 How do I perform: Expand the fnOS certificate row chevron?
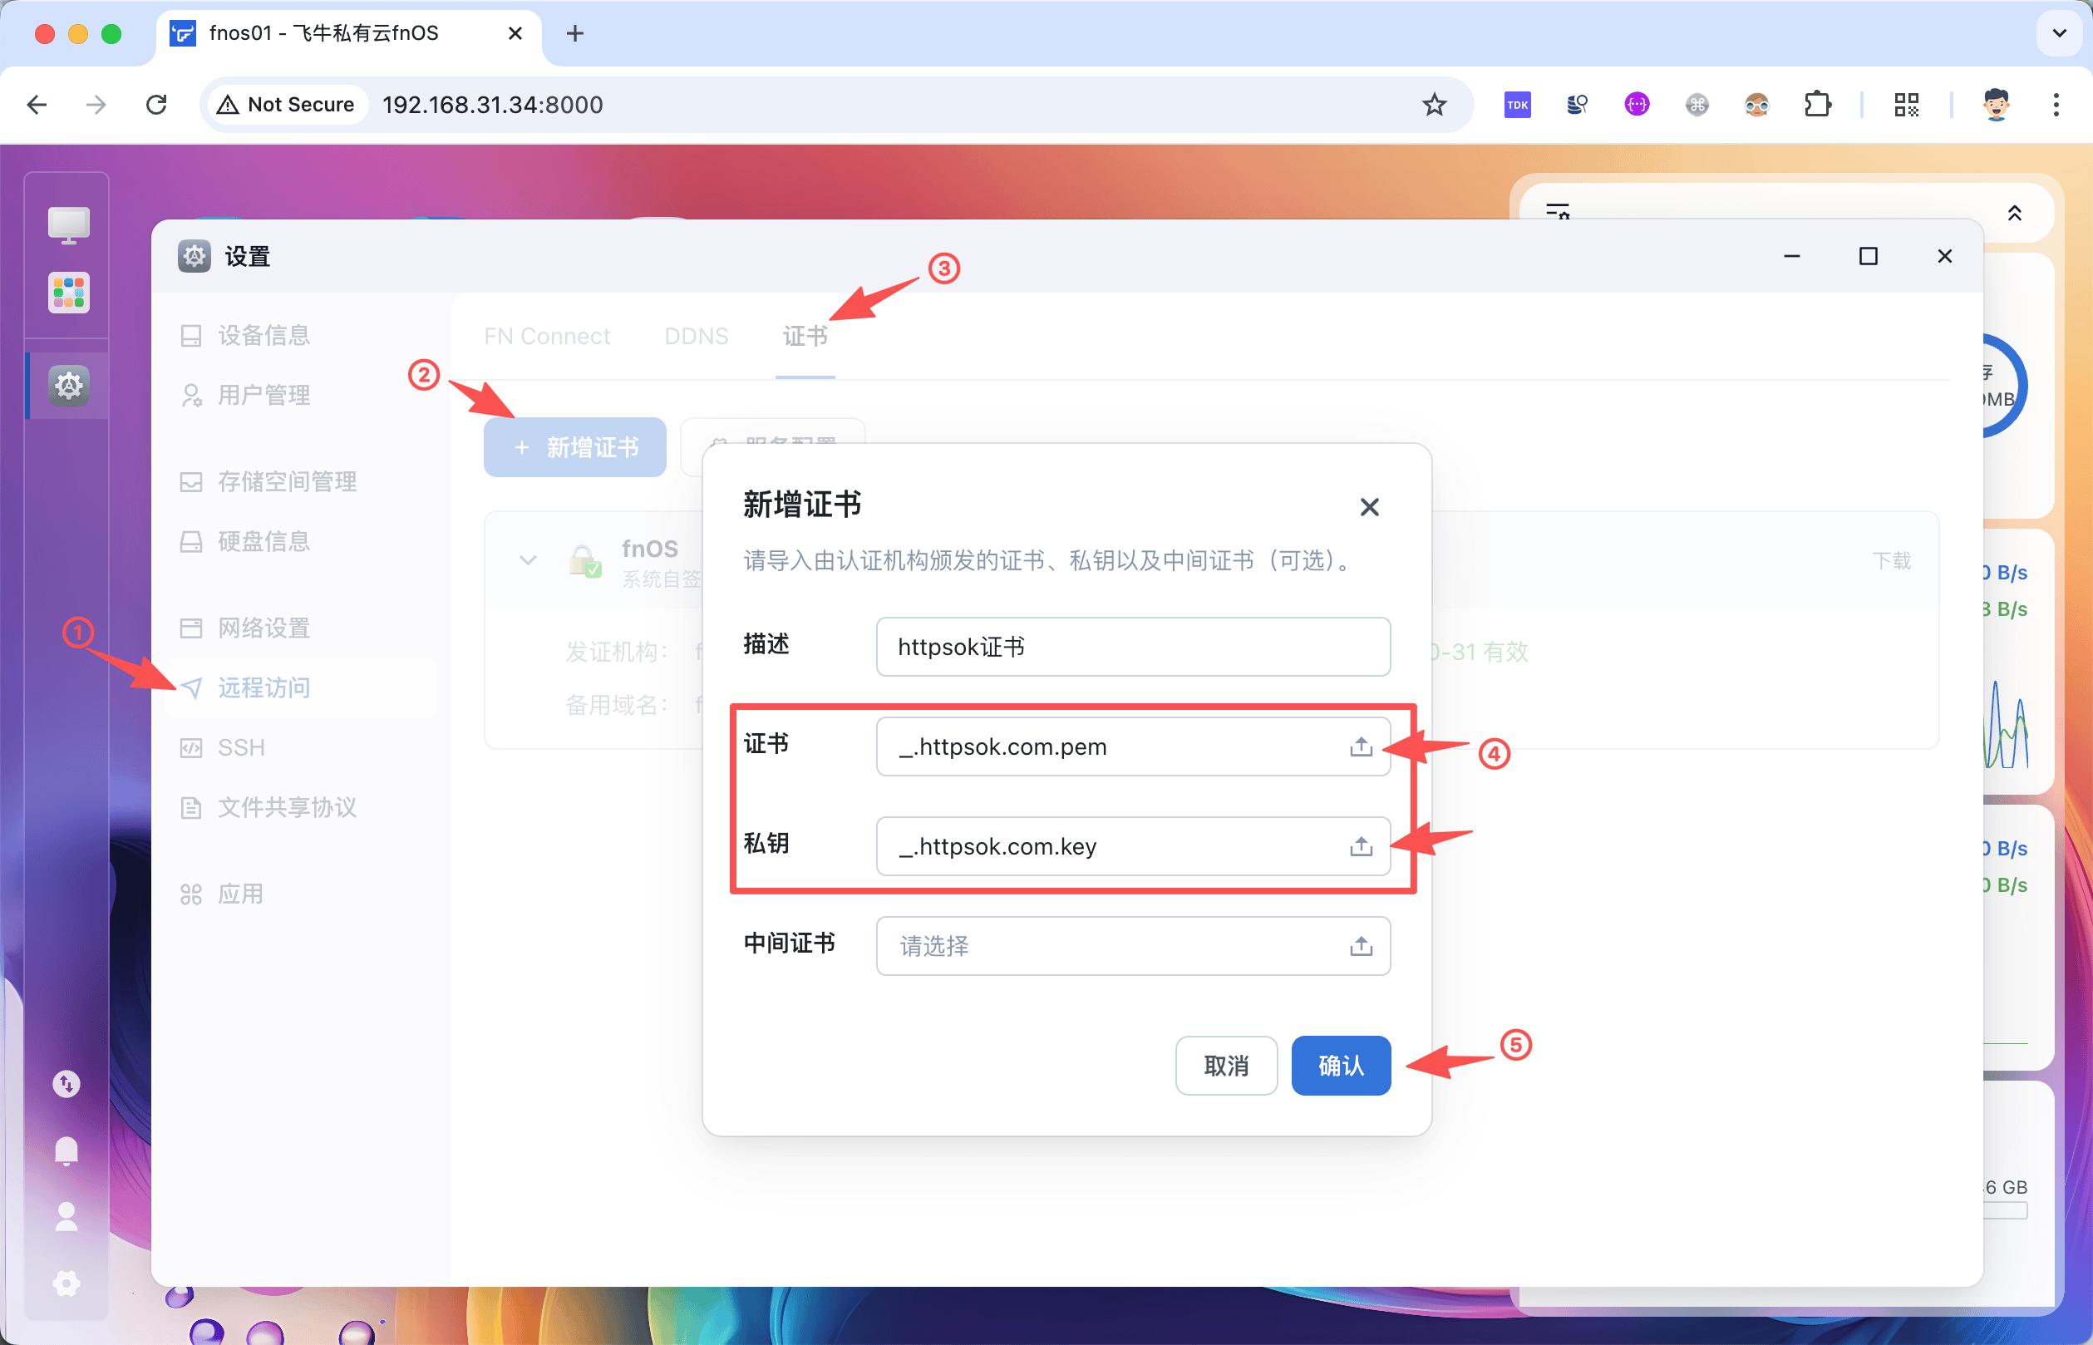(527, 559)
